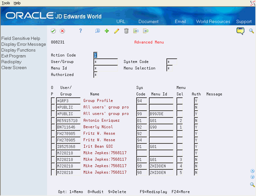Click the blue info Inquire icon
The height and width of the screenshot is (196, 256).
point(98,31)
